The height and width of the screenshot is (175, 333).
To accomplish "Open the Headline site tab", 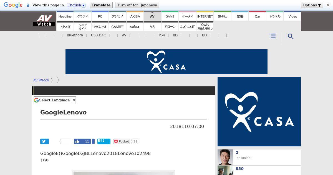I will click(x=65, y=16).
